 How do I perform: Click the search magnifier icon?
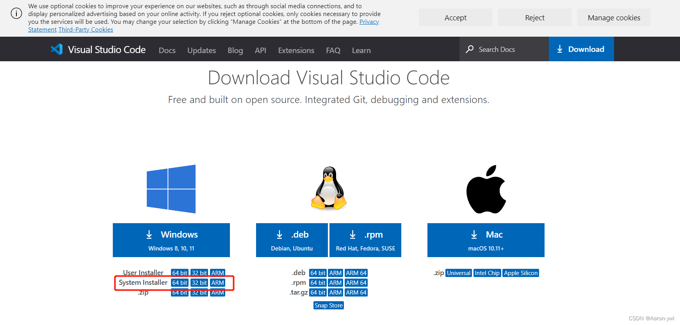point(470,49)
